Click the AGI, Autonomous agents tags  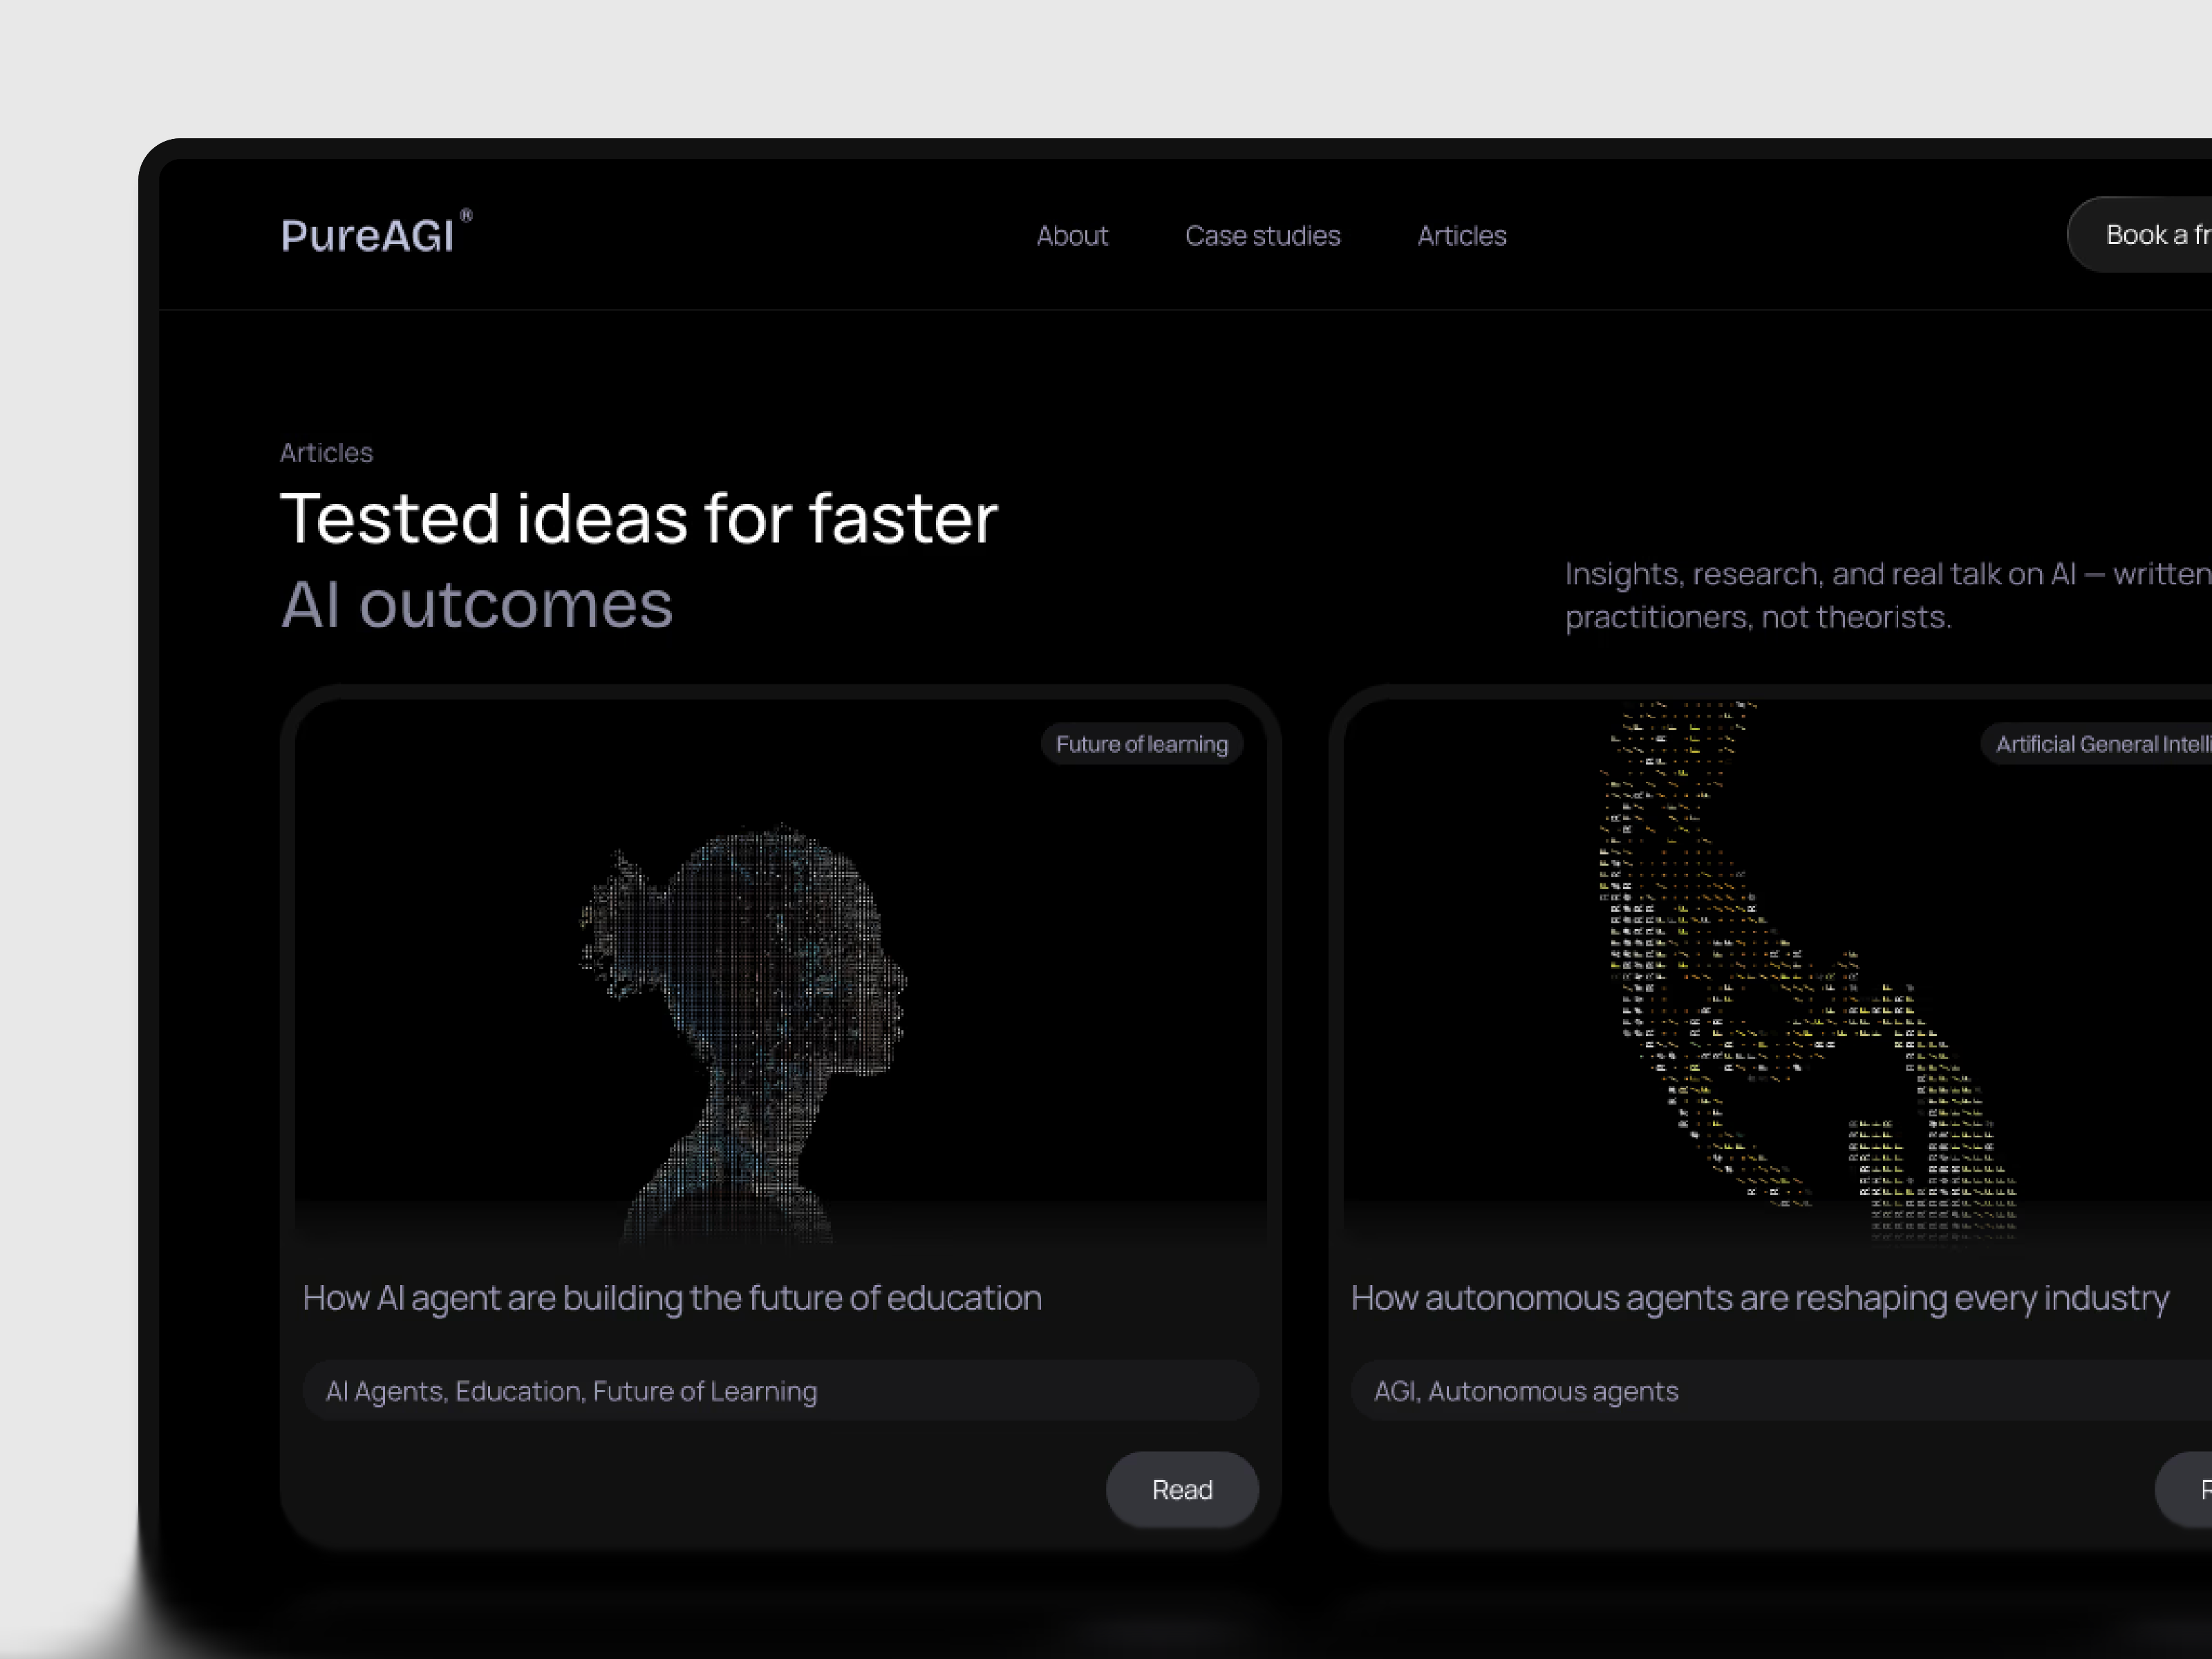1781,1391
